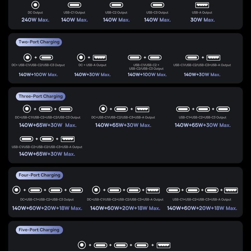Click the DC Output round port icon
Screen dimensions: 251x251
point(35,5)
